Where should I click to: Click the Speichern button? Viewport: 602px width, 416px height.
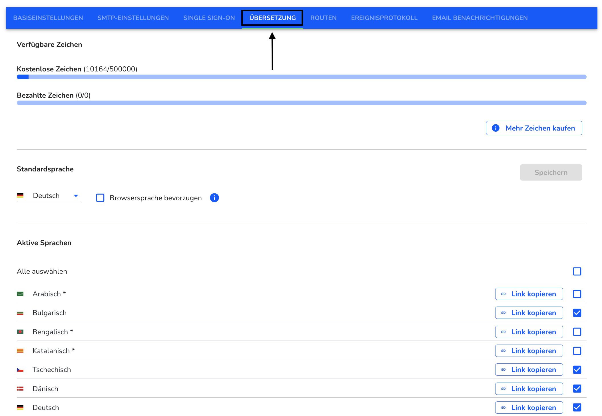coord(551,172)
